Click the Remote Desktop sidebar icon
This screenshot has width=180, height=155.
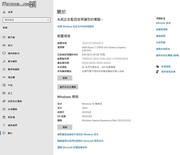pos(4,125)
